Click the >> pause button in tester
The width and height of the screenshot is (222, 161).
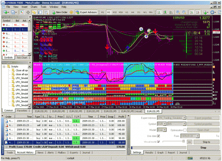click(x=190, y=142)
